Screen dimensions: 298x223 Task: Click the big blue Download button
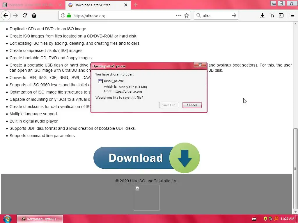147,158
